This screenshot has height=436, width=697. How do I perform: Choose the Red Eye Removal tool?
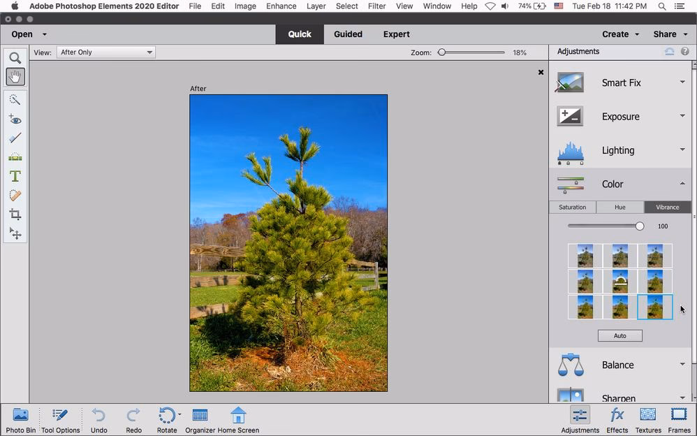tap(15, 119)
